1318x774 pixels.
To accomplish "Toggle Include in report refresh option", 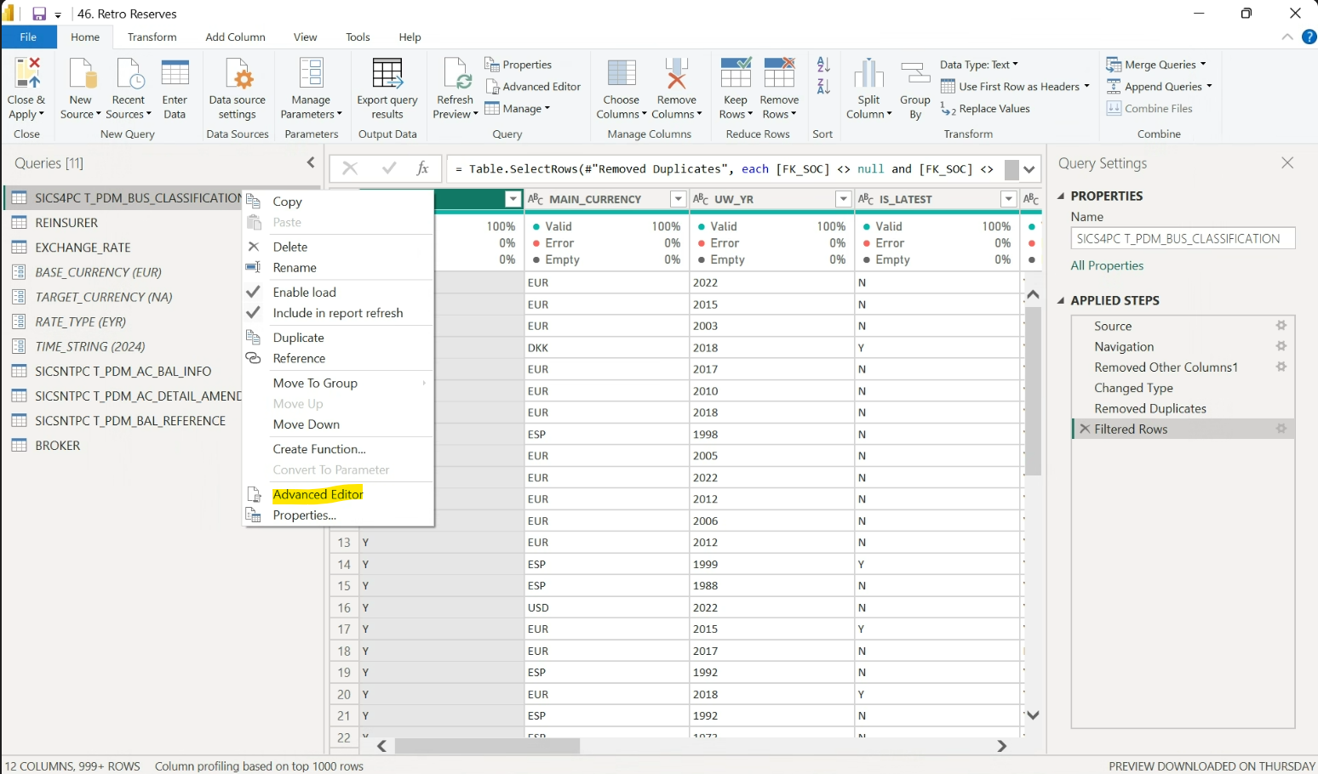I will (337, 313).
